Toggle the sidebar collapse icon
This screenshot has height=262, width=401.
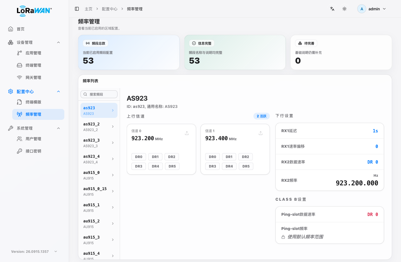click(77, 9)
